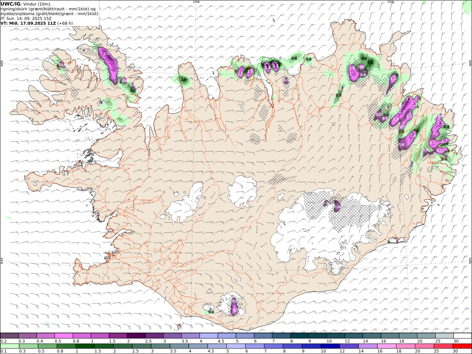Image resolution: width=472 pixels, height=354 pixels.
Task: Click the deep blue bottom-row swatch labeled 10
Action: [330, 346]
